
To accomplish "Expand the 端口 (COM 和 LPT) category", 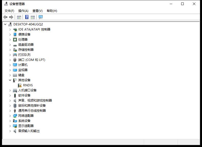I will 10,60.
